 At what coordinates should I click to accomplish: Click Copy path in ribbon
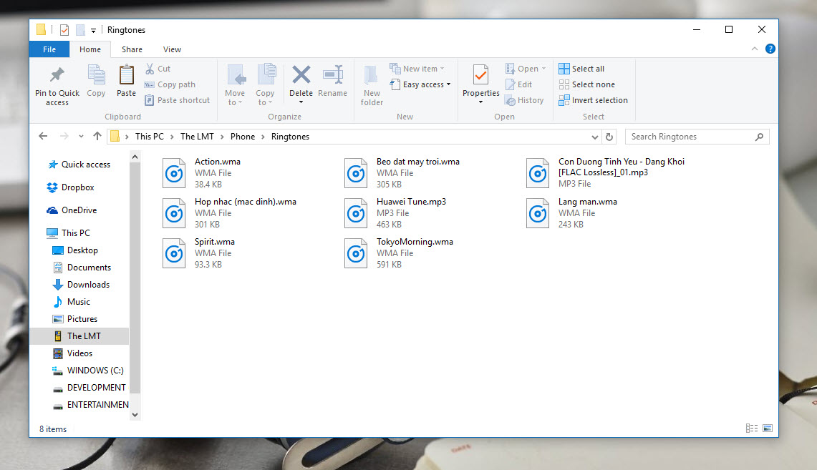tap(170, 84)
